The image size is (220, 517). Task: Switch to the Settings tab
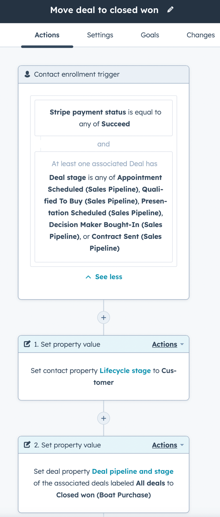pyautogui.click(x=100, y=35)
